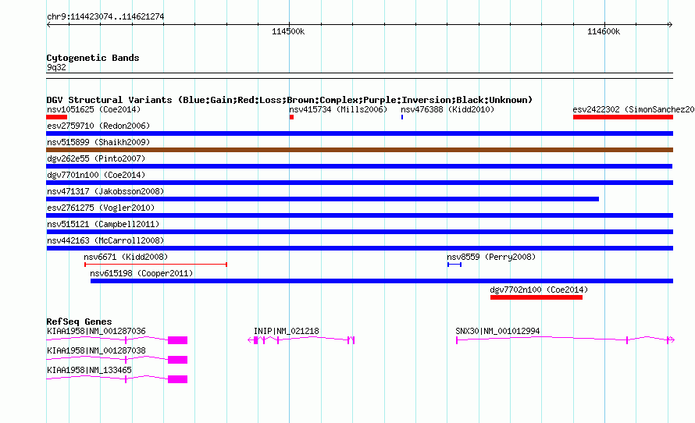Open the Cytogenetic Bands track title
Viewport: 695px width, 423px height.
pyautogui.click(x=93, y=58)
